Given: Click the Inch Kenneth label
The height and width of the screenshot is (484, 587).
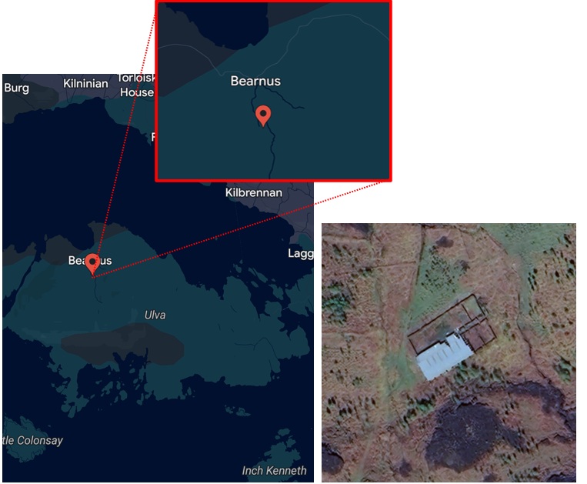Looking at the screenshot, I should 274,470.
